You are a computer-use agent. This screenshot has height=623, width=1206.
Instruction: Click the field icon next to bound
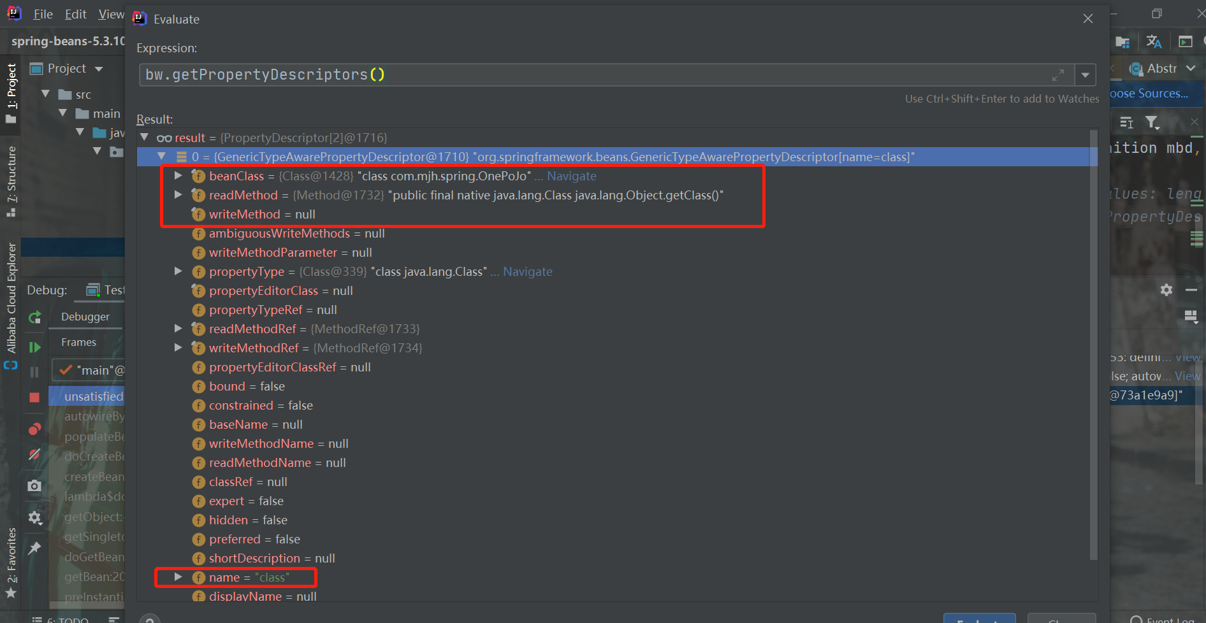(199, 387)
